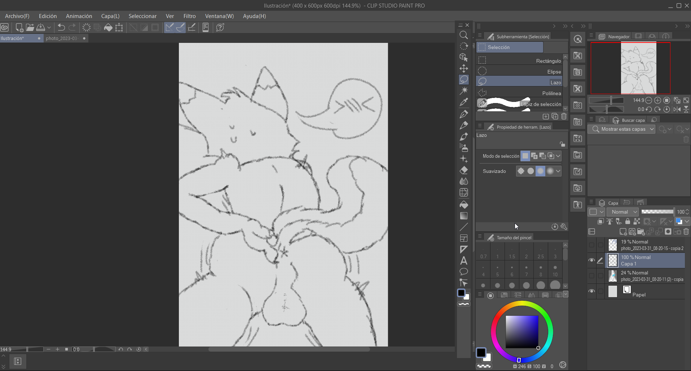This screenshot has height=371, width=691.
Task: Select the Text tool
Action: pyautogui.click(x=464, y=260)
